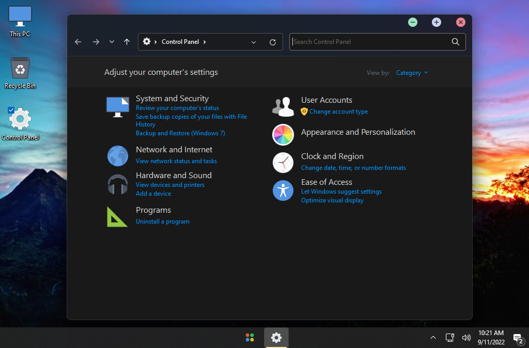Open the Clock and Region category heading
Screen dimensions: 529x348
[332, 156]
